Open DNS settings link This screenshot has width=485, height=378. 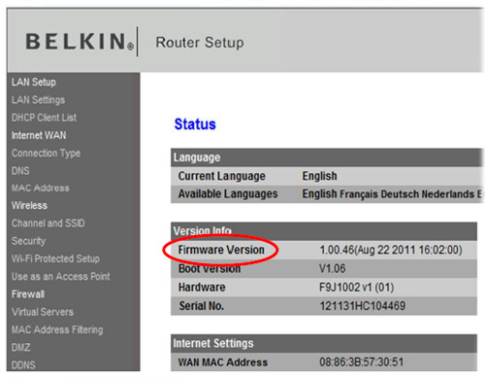coord(20,171)
